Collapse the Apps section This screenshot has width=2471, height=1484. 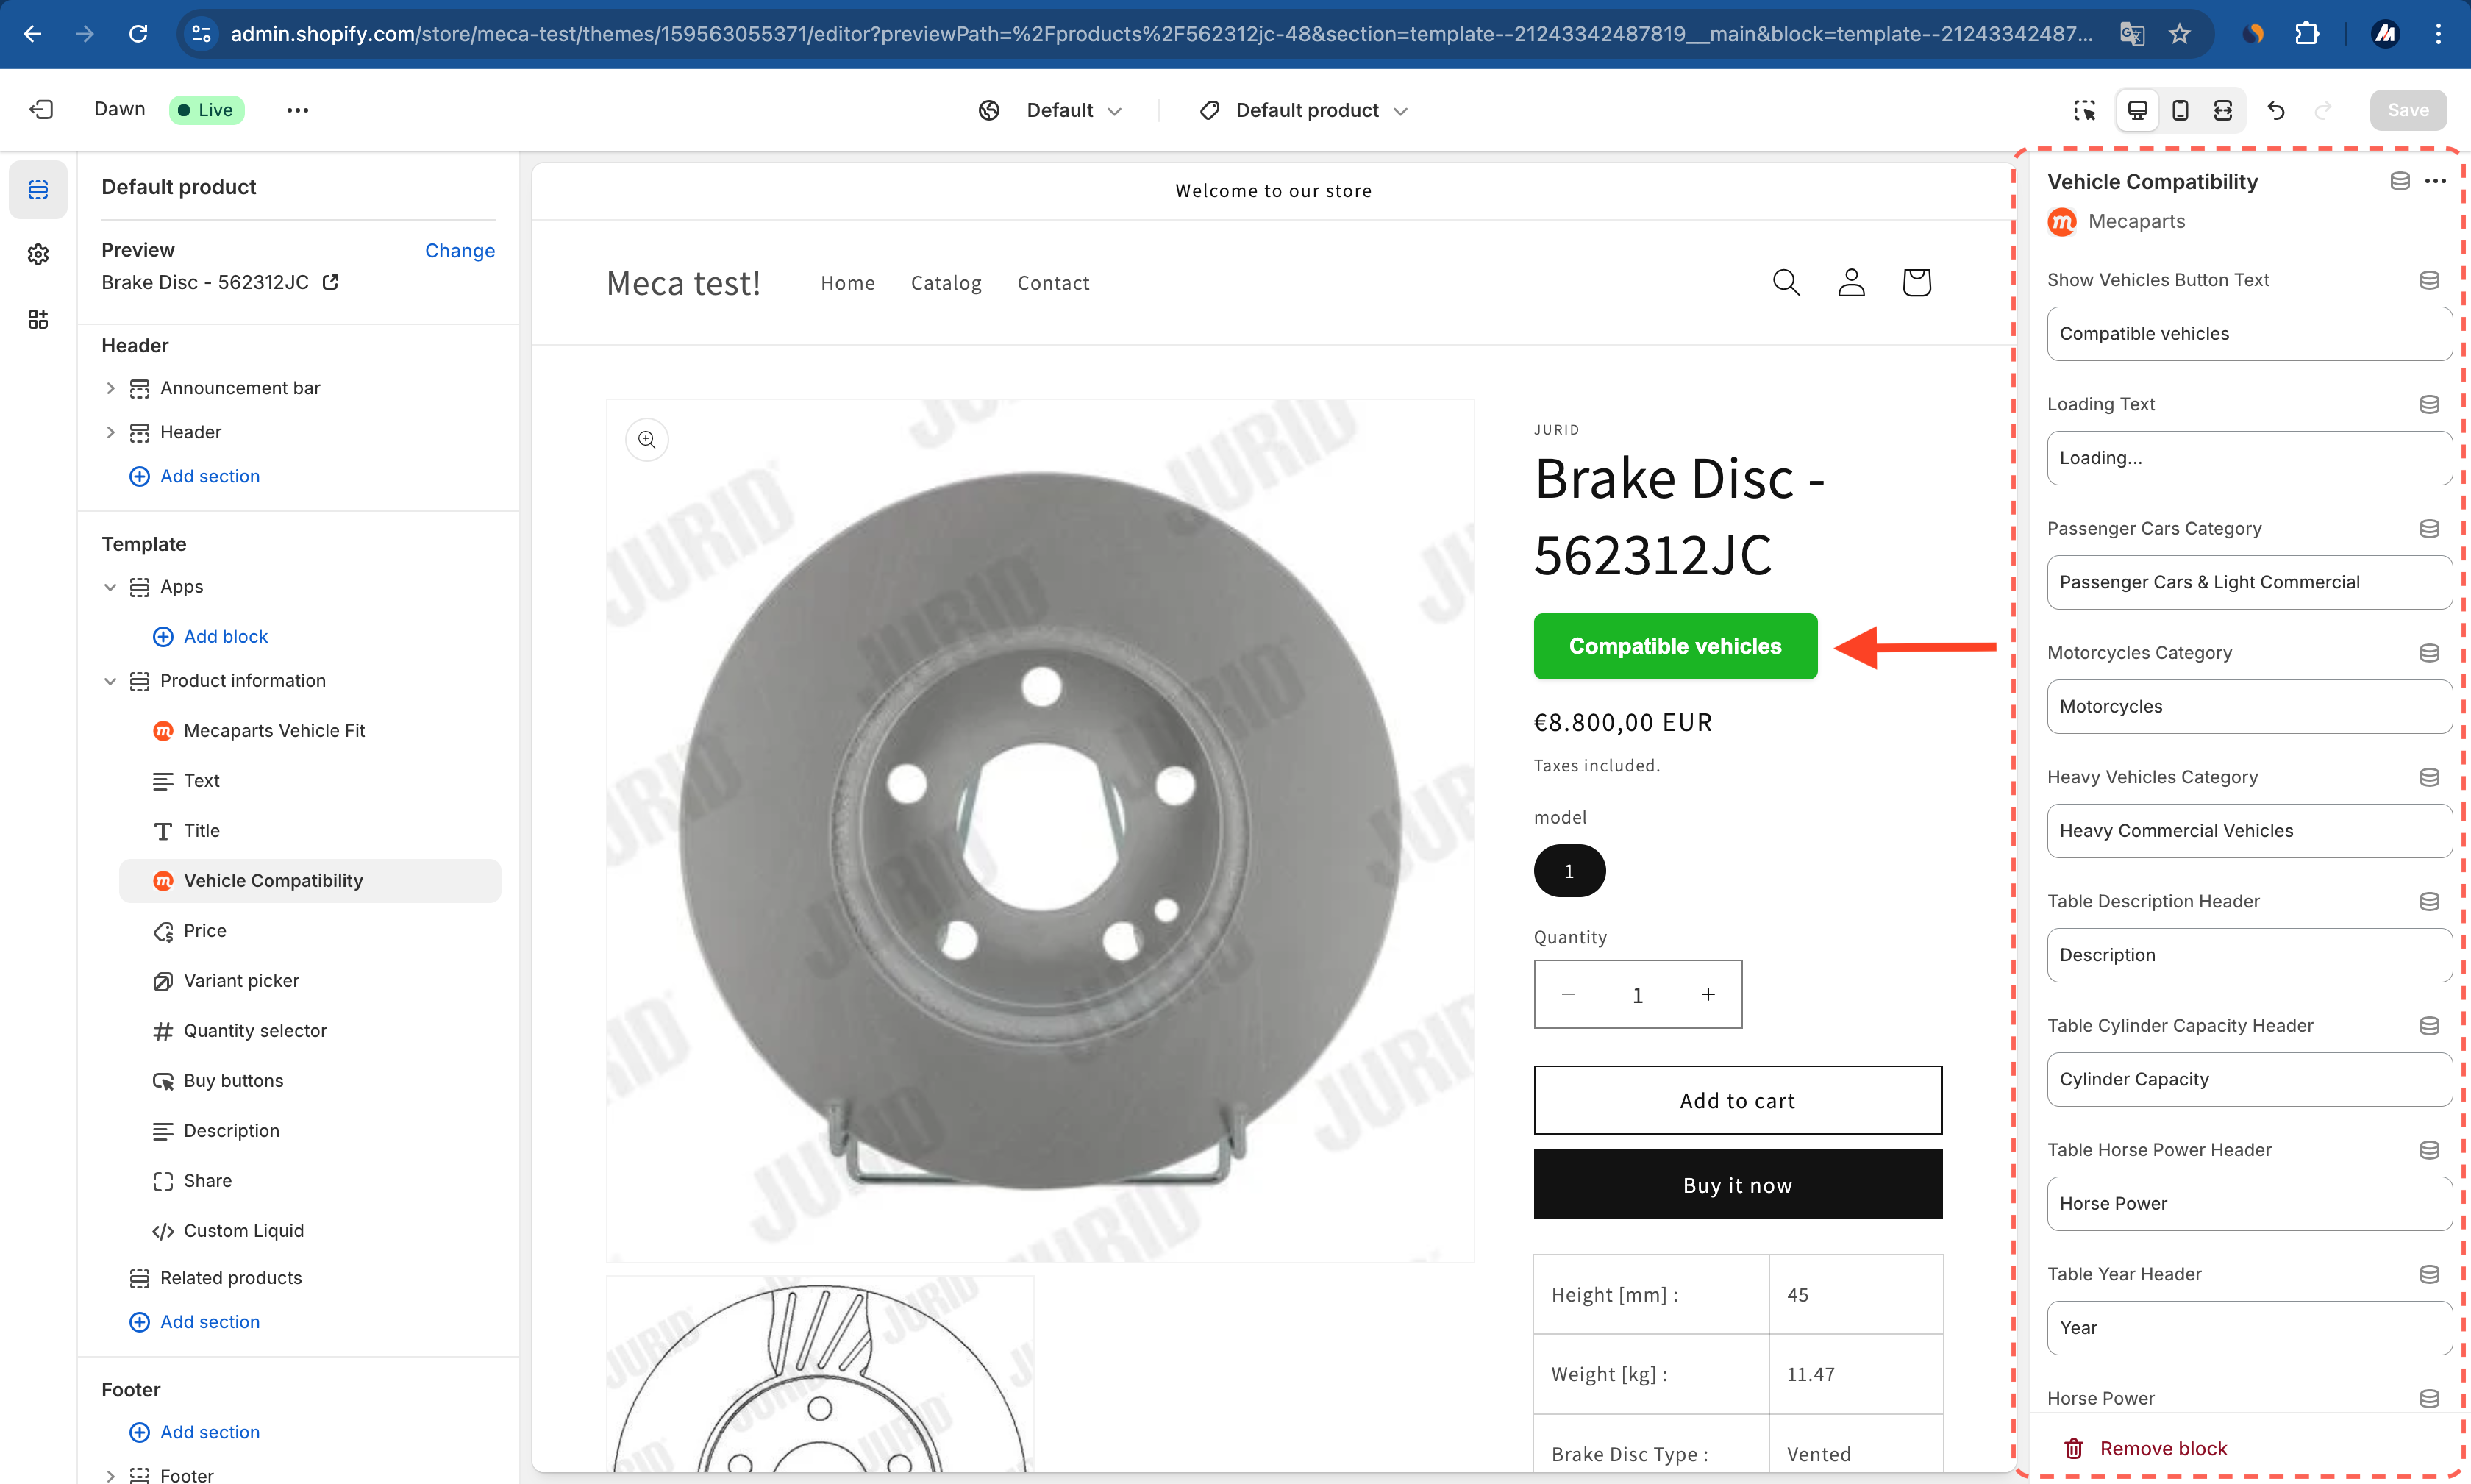tap(110, 587)
